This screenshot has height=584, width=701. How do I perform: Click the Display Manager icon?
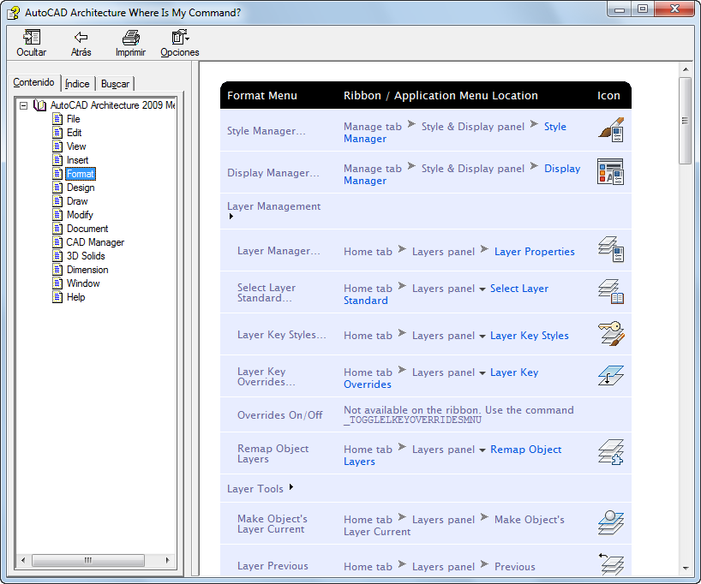click(x=610, y=171)
